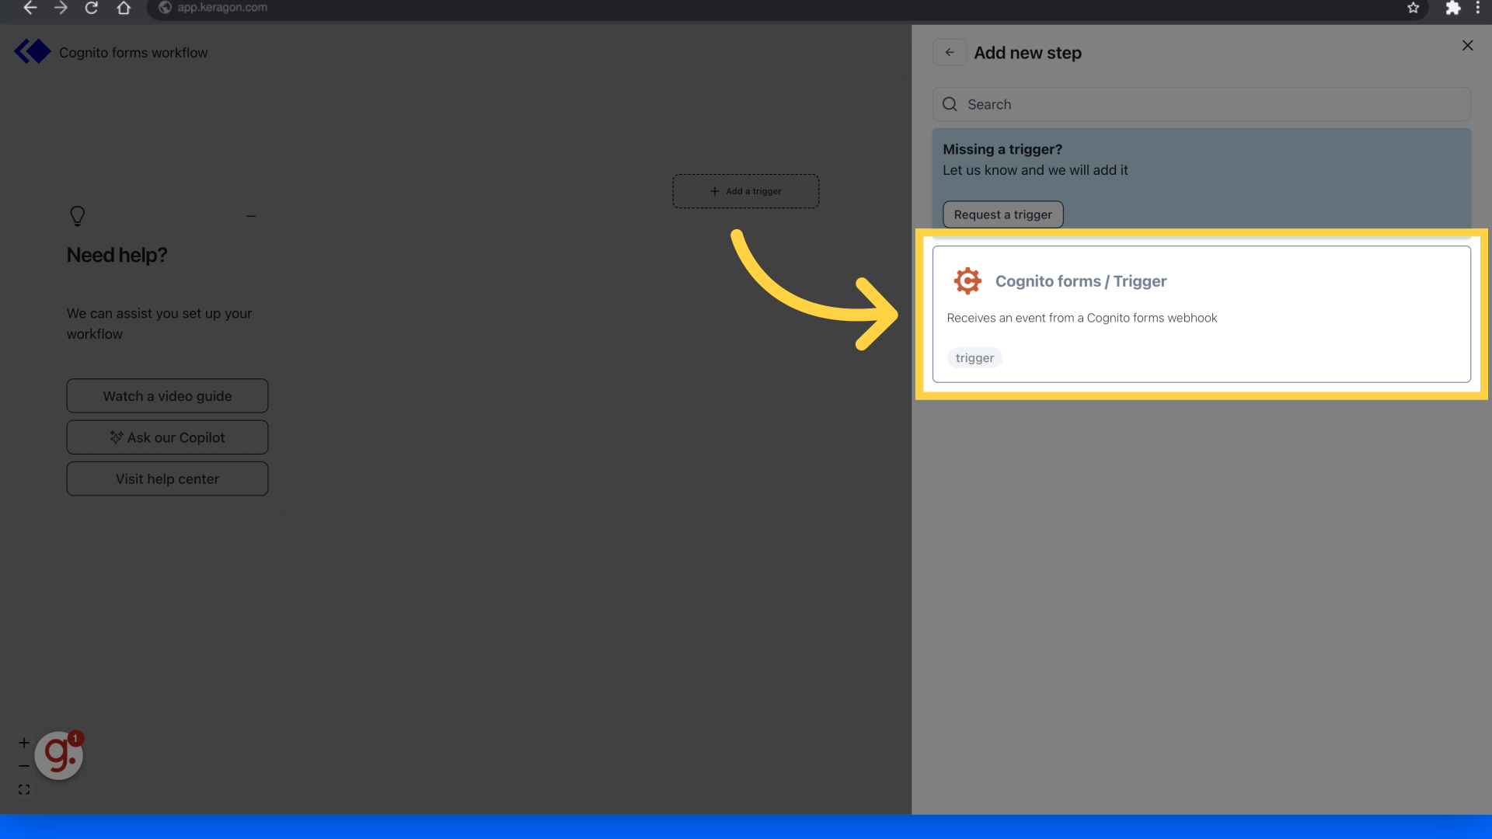Click the Request a trigger button

[1002, 214]
